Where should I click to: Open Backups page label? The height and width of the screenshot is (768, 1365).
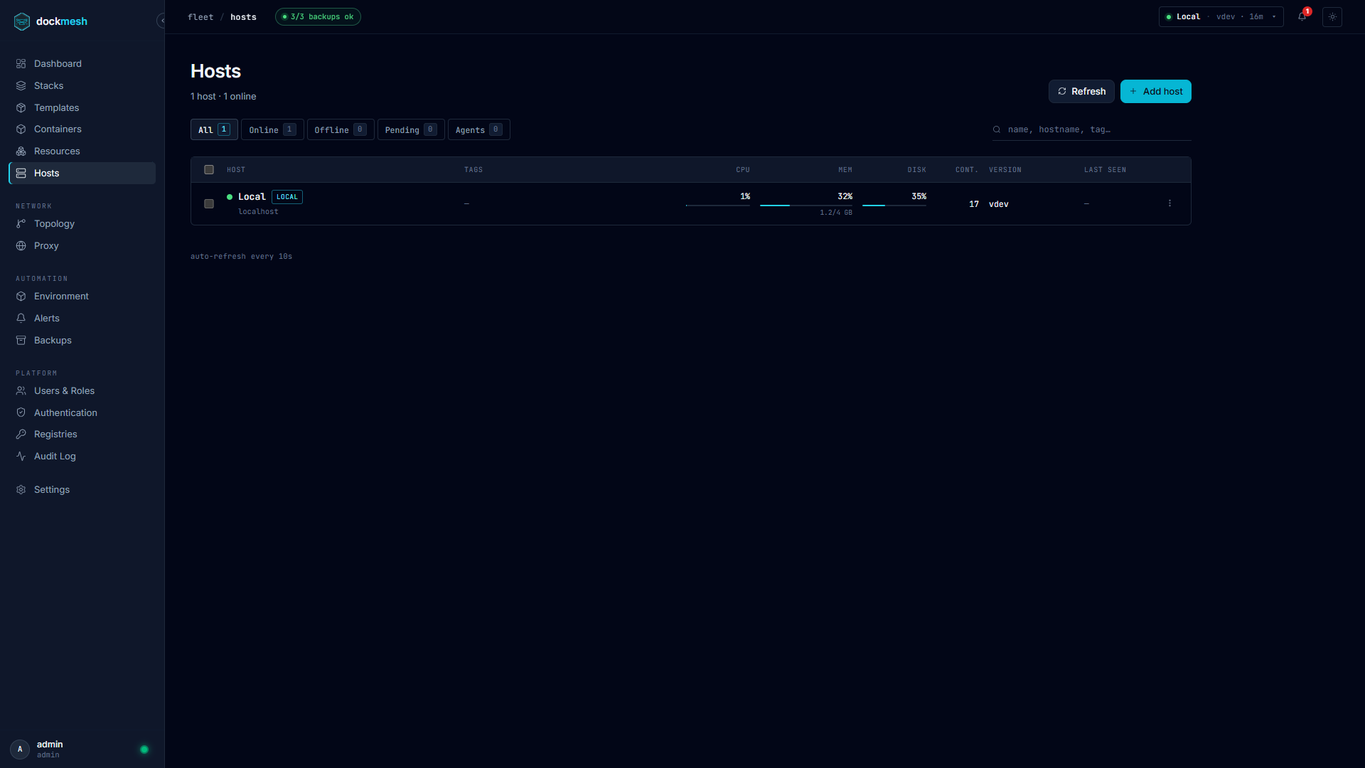pos(53,340)
